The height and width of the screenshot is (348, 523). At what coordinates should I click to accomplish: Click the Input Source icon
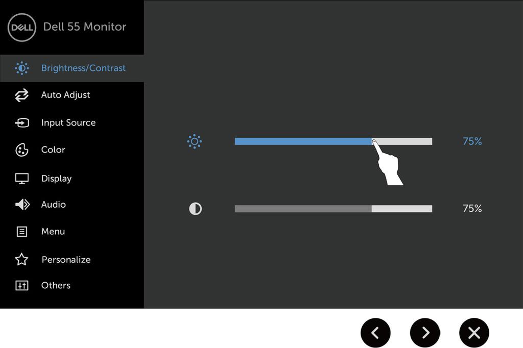[x=22, y=122]
